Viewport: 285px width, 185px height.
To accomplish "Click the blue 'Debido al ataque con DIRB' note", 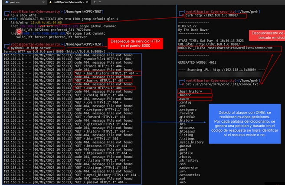I will (x=247, y=125).
